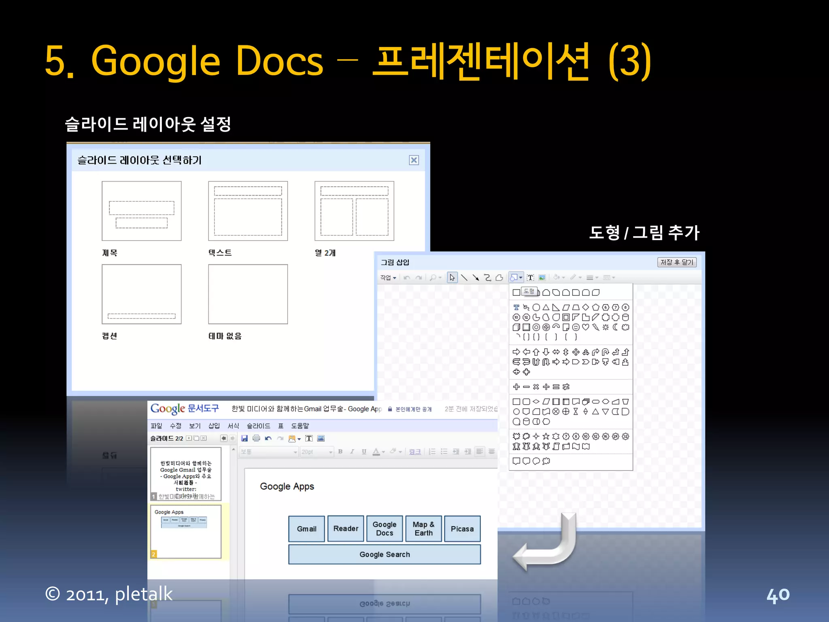Insert a text box in the drawing dialog

coord(530,277)
